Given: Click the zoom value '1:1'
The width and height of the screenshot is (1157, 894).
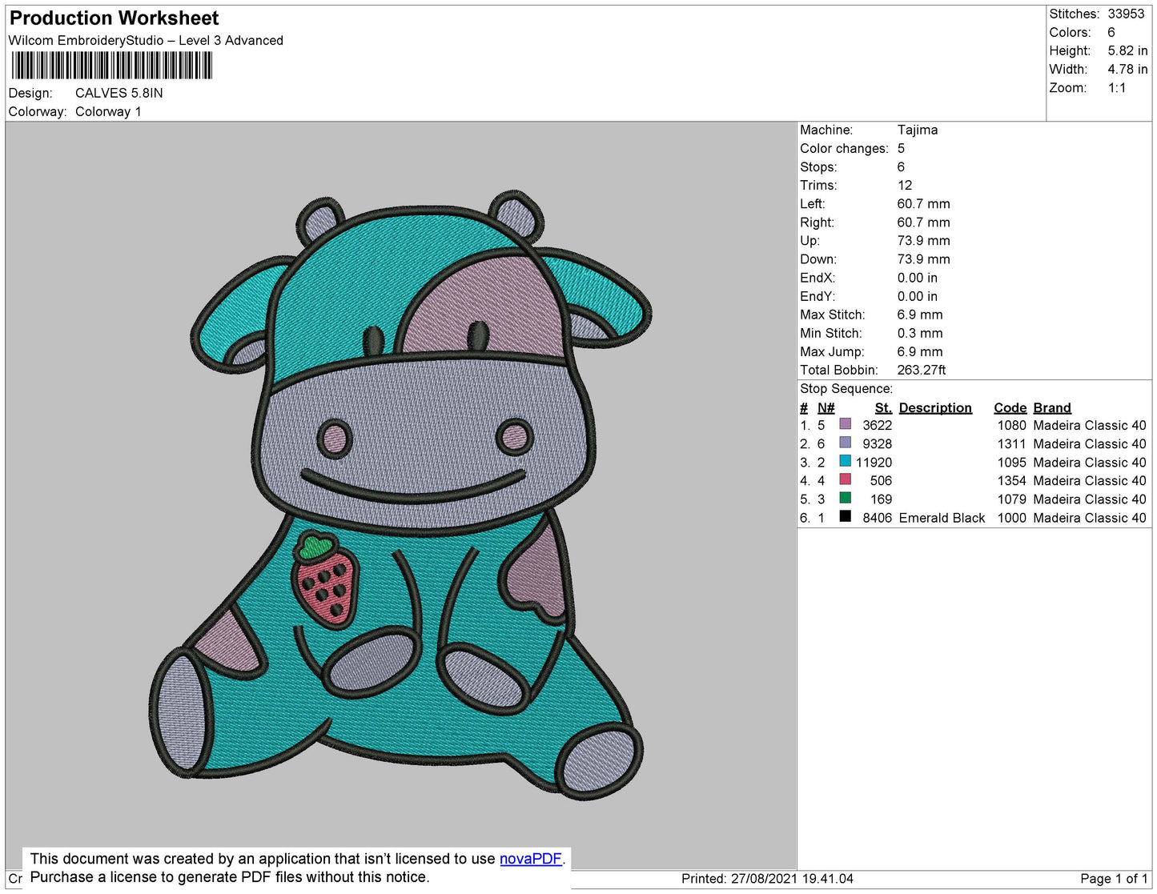Looking at the screenshot, I should [x=1117, y=88].
